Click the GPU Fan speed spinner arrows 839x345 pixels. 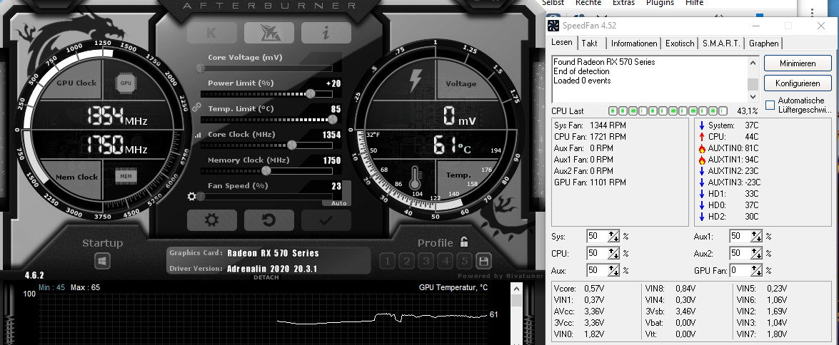coord(755,270)
